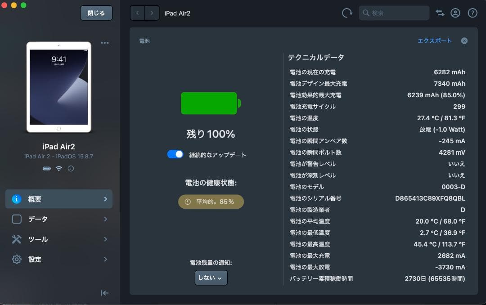The height and width of the screenshot is (305, 486).
Task: Click the iPad Air2 device thumbnail
Action: tap(59, 87)
